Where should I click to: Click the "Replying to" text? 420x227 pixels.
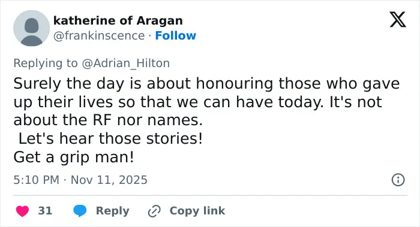point(46,63)
